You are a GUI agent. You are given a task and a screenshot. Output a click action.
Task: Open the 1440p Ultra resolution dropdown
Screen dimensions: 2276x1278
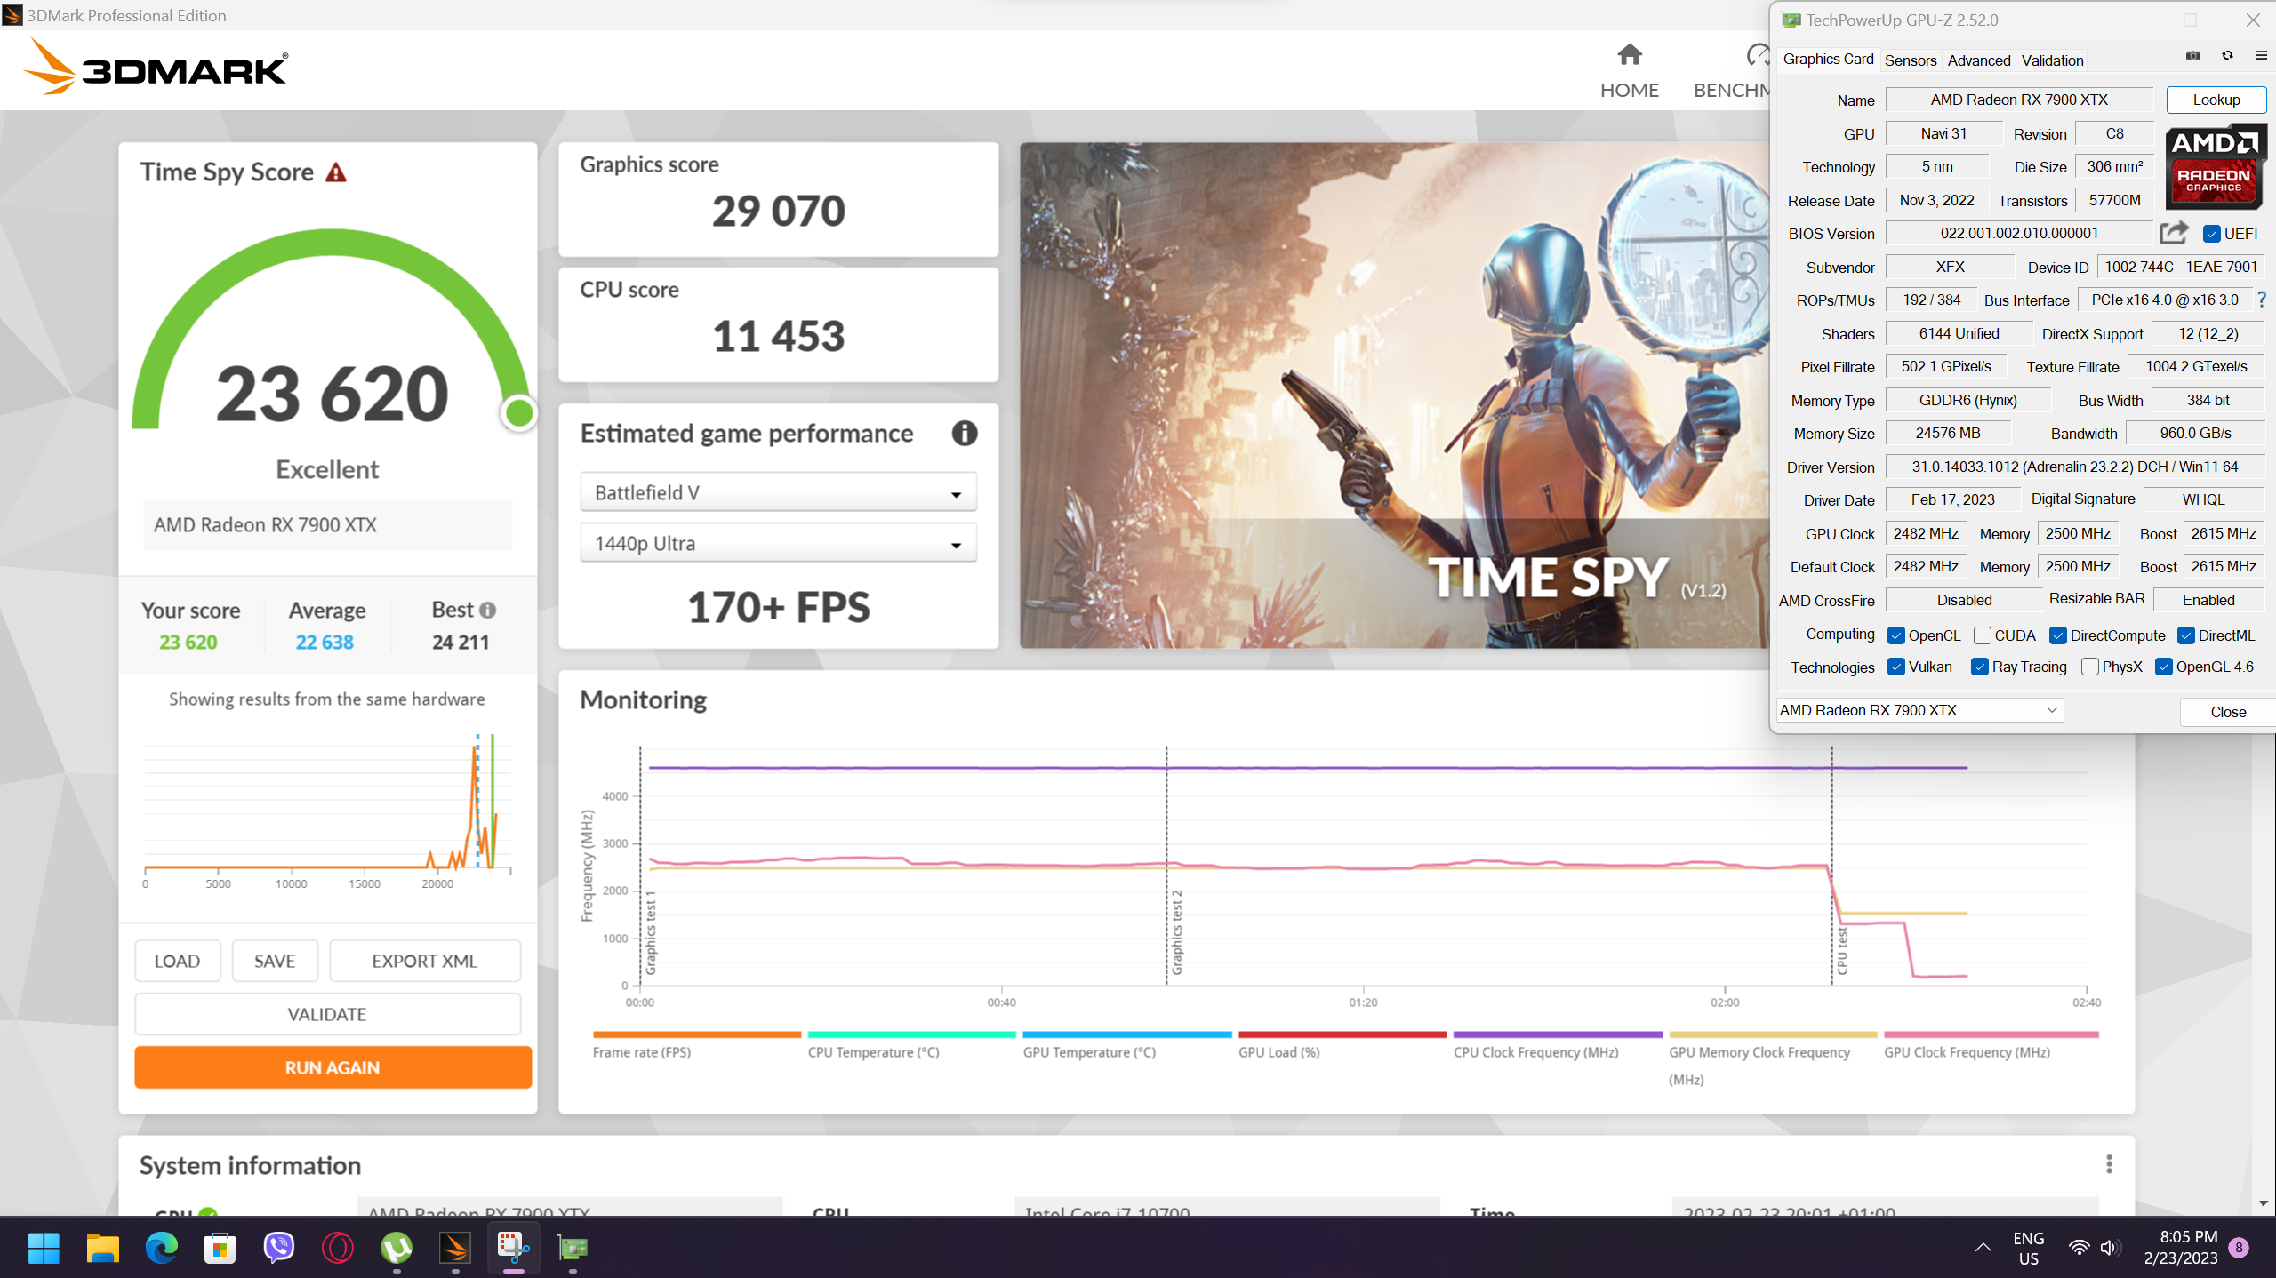coord(778,543)
